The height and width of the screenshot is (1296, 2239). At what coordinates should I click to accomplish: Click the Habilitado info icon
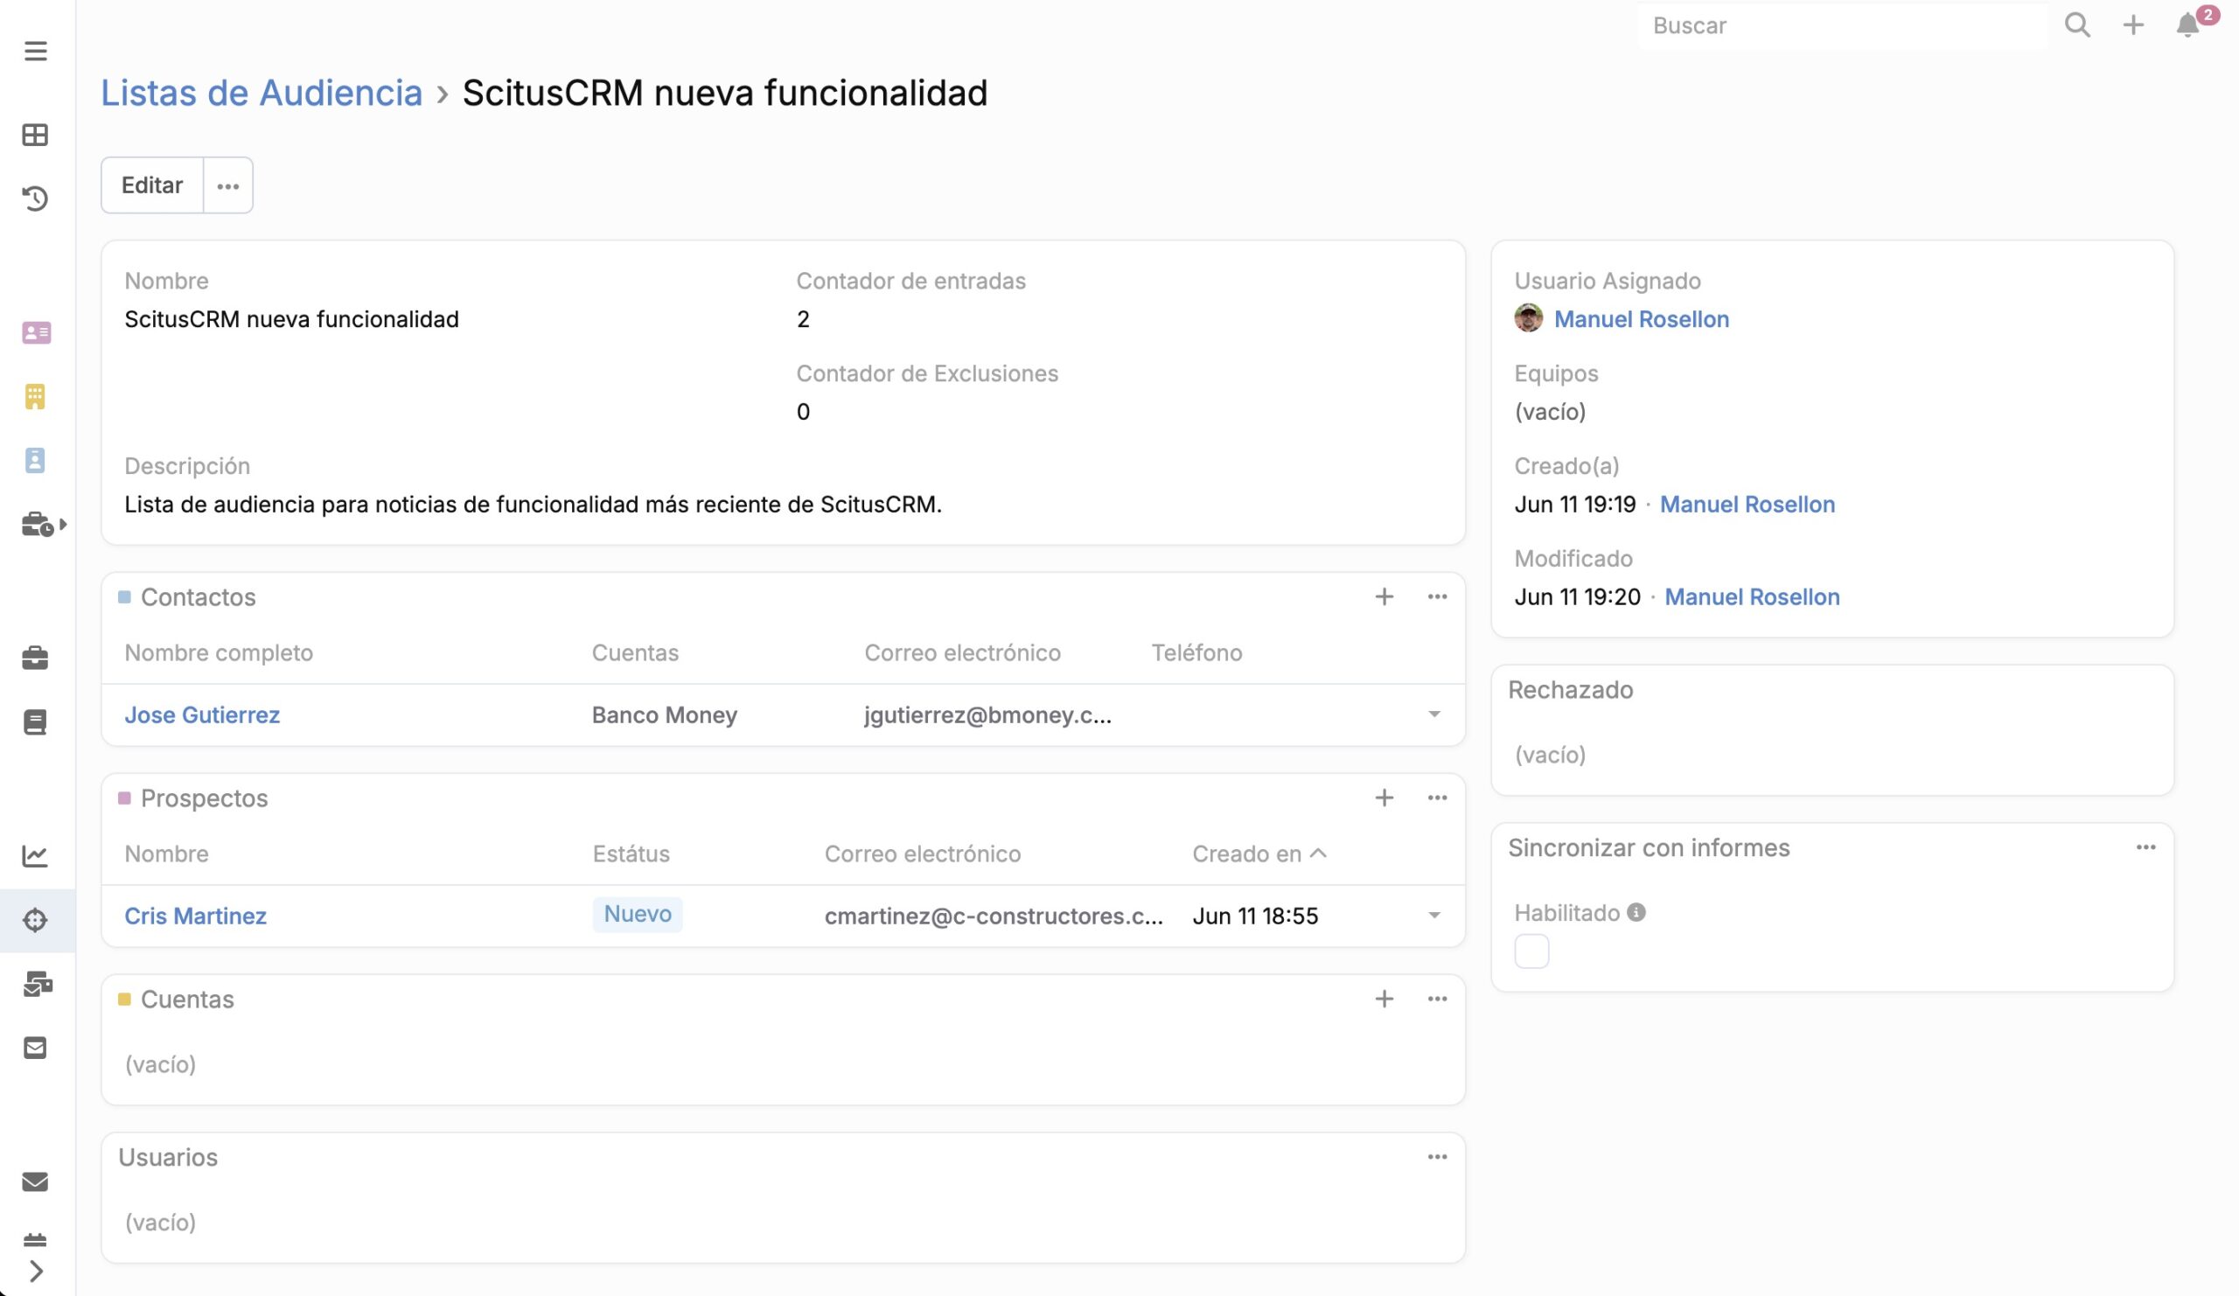[1636, 912]
